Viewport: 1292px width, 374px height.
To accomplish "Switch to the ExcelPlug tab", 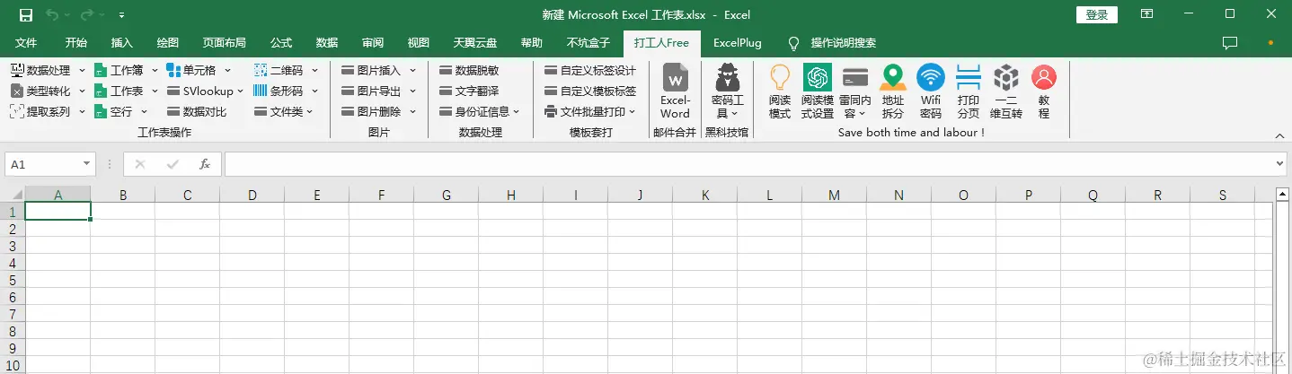I will point(737,43).
